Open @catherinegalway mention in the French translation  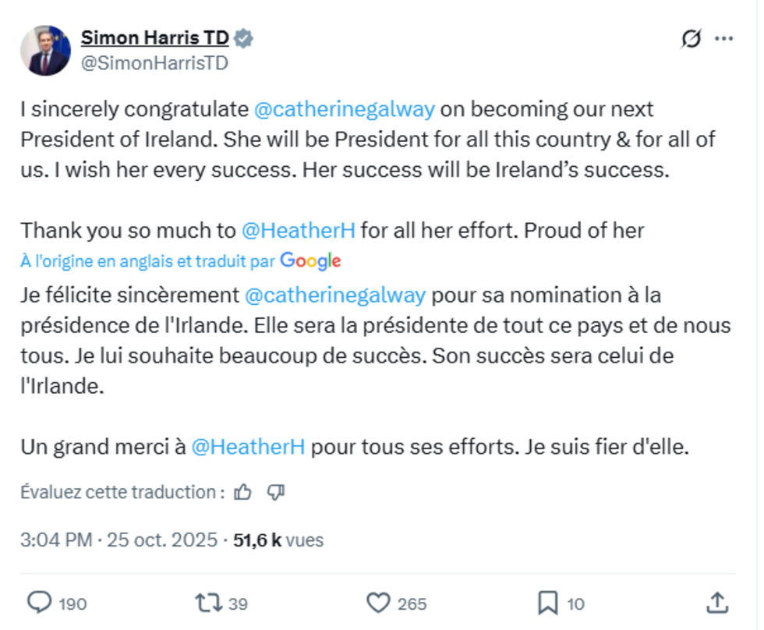[x=335, y=296]
